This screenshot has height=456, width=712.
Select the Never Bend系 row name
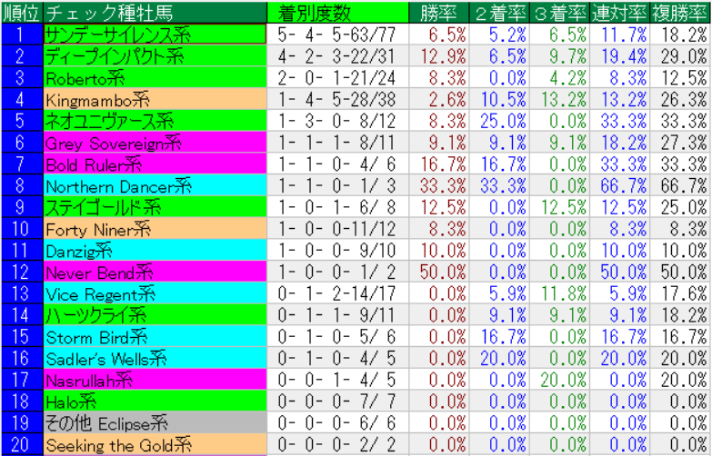154,273
